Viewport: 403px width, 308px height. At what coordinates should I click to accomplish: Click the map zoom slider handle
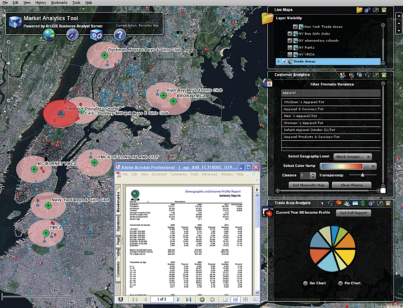(8, 63)
